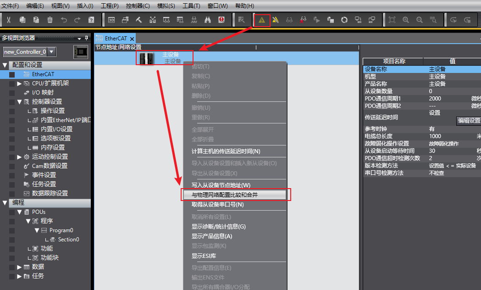The width and height of the screenshot is (481, 290).
Task: Toggle the square marker beside EtherCAT
Action: click(x=12, y=74)
